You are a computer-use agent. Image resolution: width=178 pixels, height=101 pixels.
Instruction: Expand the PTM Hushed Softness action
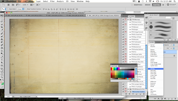[130, 49]
